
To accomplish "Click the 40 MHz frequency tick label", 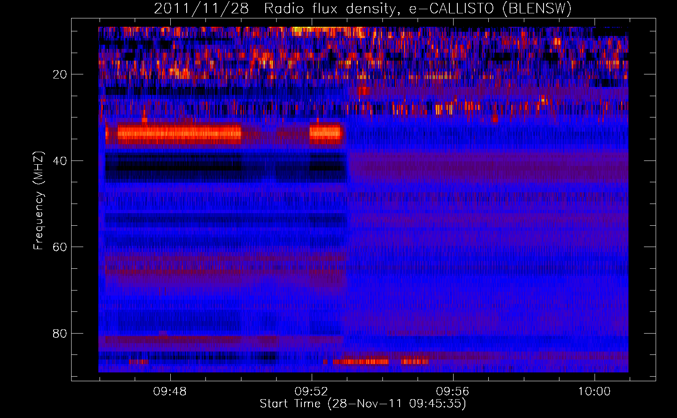I will [60, 161].
